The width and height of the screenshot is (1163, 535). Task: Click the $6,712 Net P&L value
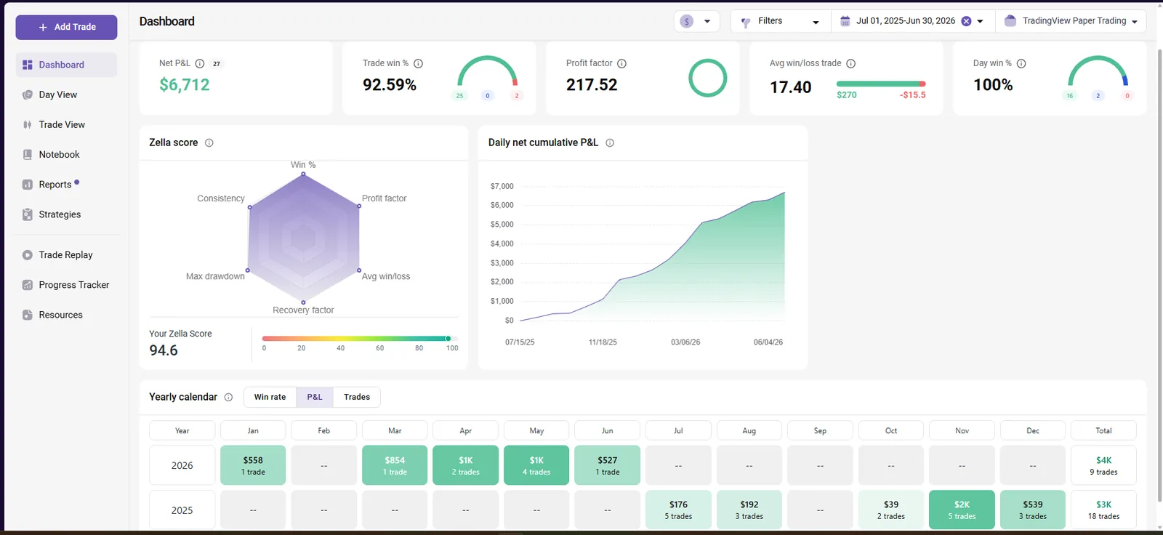(185, 85)
